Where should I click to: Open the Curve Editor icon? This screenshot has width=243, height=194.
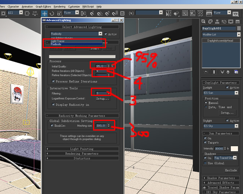coord(185,13)
